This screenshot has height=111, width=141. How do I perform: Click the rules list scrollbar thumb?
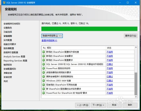[x=136, y=84]
